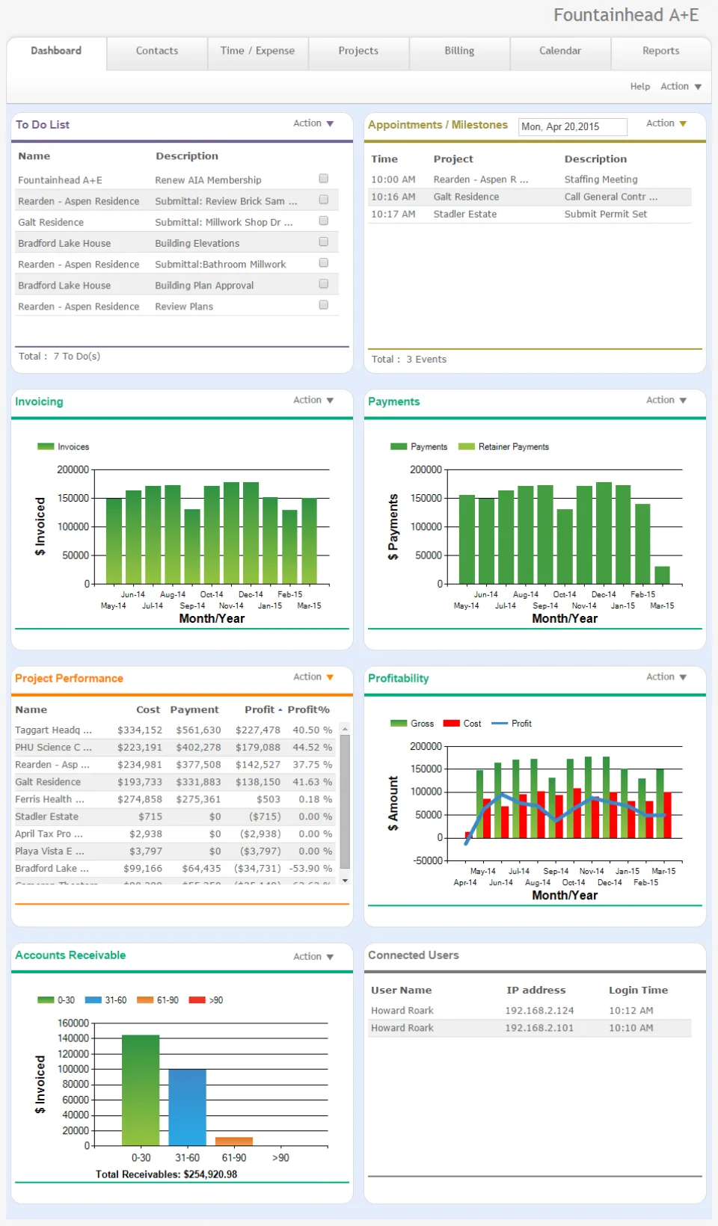
Task: Sort Project Performance by Cost column
Action: coord(148,709)
